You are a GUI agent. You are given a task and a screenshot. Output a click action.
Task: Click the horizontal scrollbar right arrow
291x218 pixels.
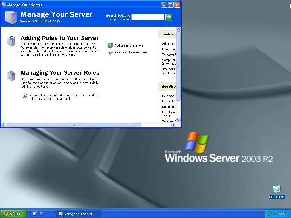tap(174, 125)
